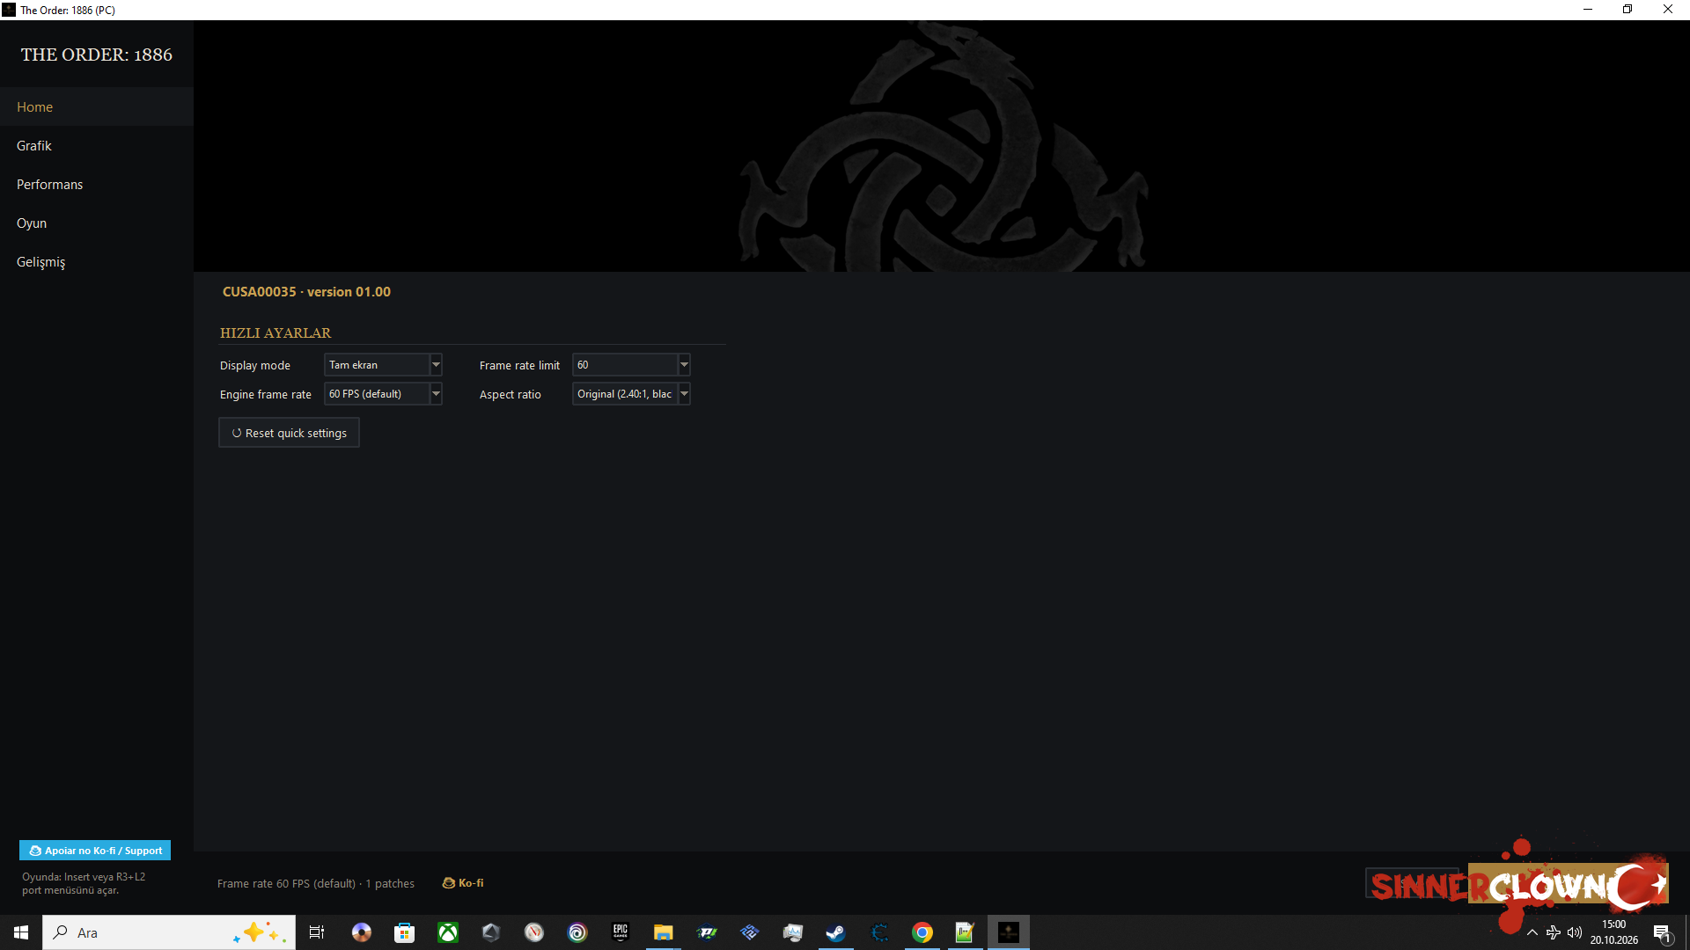
Task: Open network status tray icon
Action: (1554, 932)
